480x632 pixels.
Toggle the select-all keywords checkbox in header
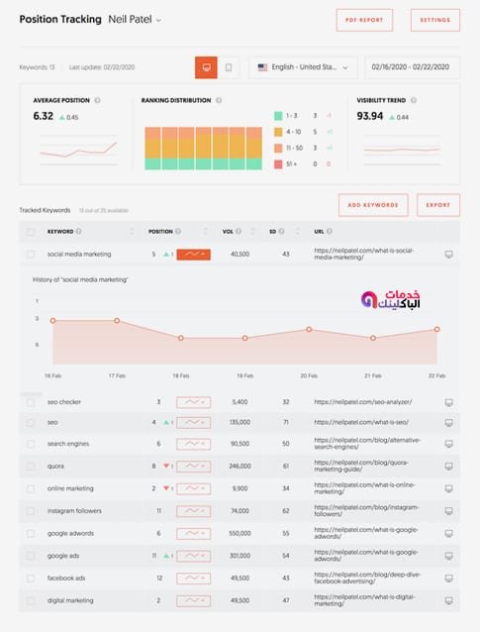pyautogui.click(x=31, y=232)
